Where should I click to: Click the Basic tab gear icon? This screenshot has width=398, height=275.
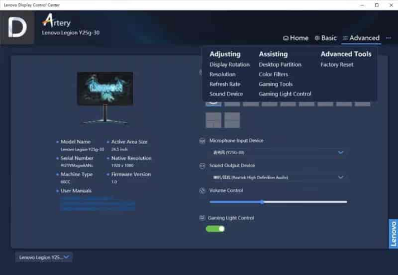[x=317, y=38]
